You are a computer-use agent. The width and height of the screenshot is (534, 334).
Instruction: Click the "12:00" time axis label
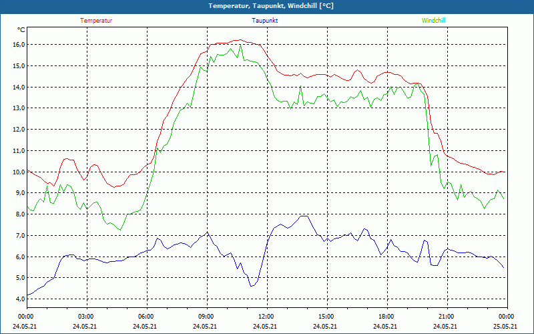tap(266, 317)
